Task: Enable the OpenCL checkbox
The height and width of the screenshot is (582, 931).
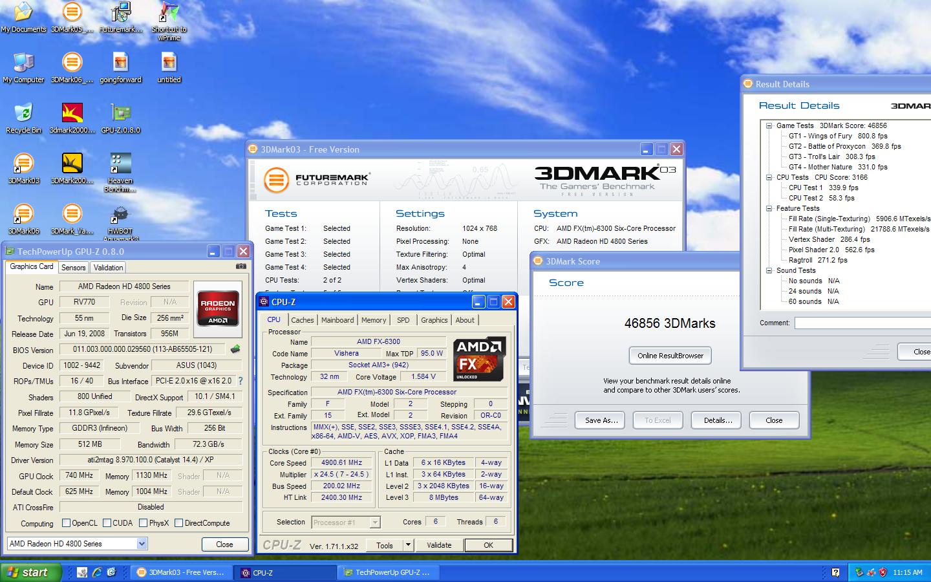Action: (x=66, y=523)
